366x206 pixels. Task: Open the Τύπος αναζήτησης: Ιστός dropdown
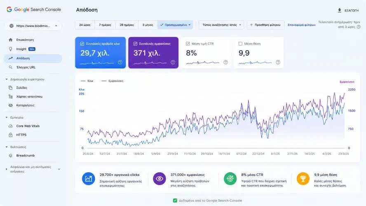tap(221, 25)
